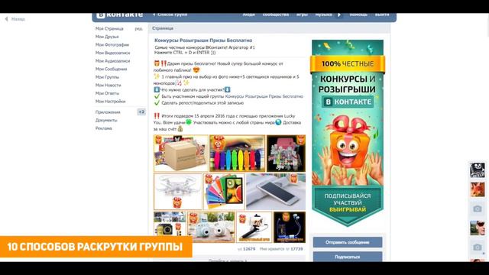Open the colorful penny boards photo
The height and width of the screenshot is (275, 489).
click(x=238, y=154)
